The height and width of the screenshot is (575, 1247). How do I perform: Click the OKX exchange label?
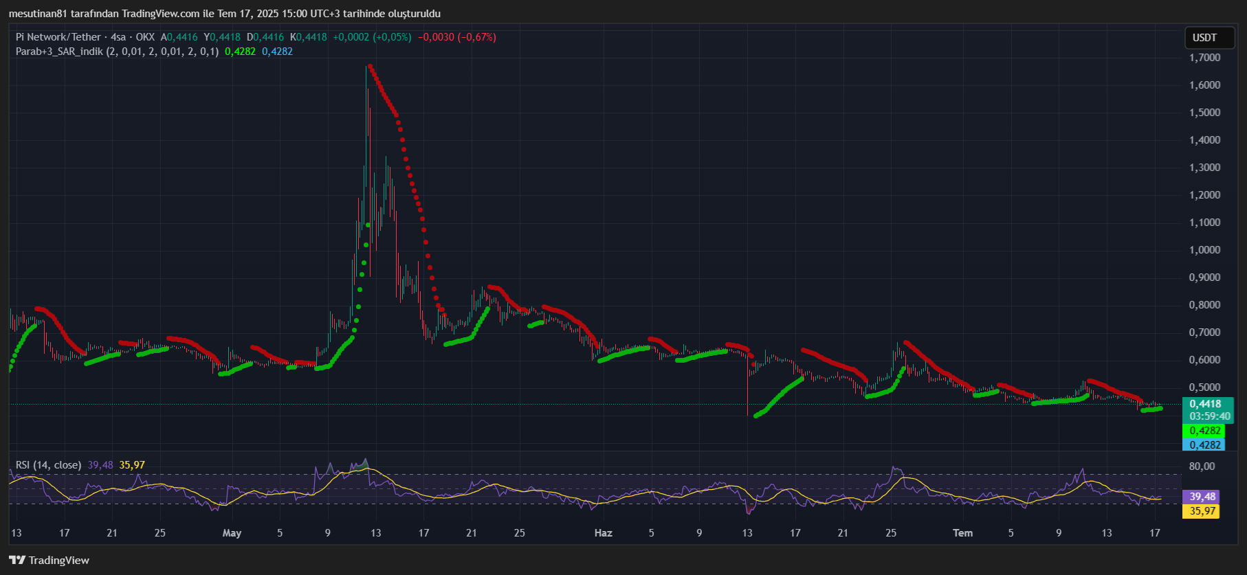(145, 37)
